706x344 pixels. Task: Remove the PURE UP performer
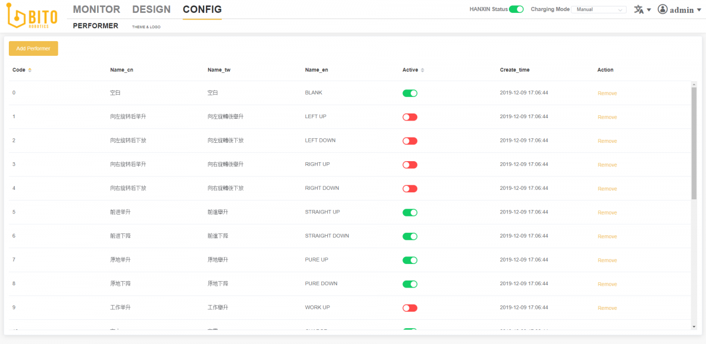(x=607, y=260)
